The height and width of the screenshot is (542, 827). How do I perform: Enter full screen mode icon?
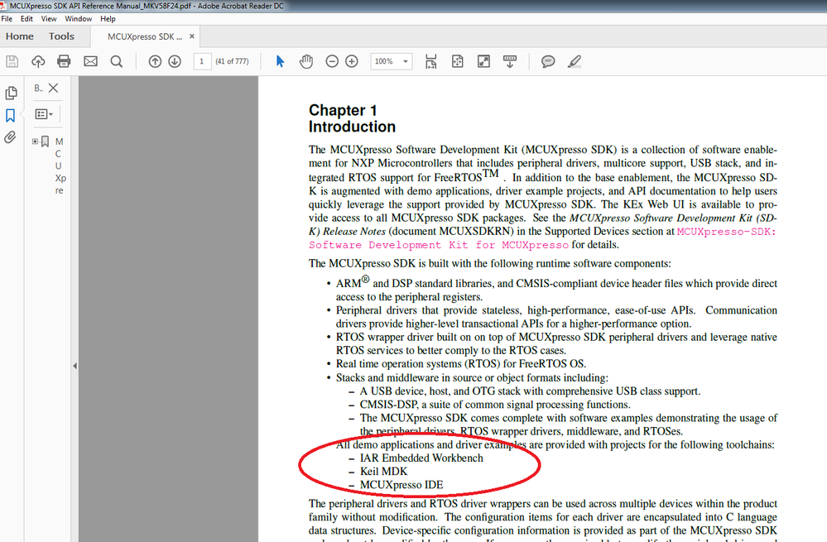(483, 61)
